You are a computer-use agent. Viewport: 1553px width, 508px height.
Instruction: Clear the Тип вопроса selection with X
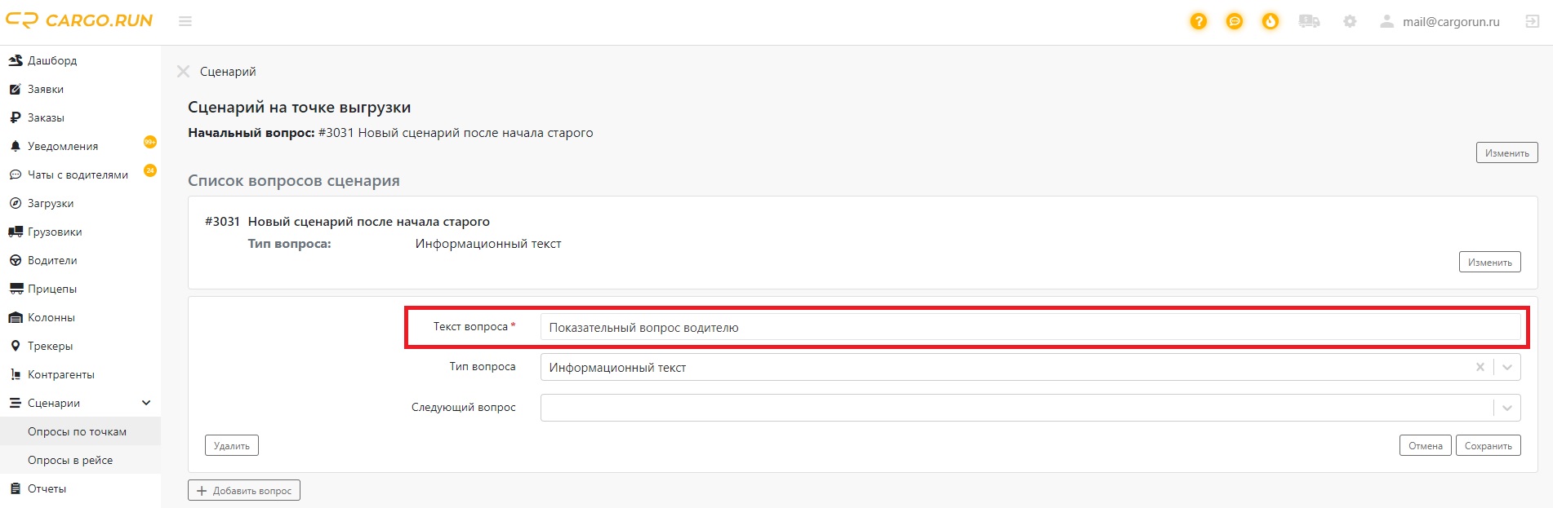(1480, 367)
